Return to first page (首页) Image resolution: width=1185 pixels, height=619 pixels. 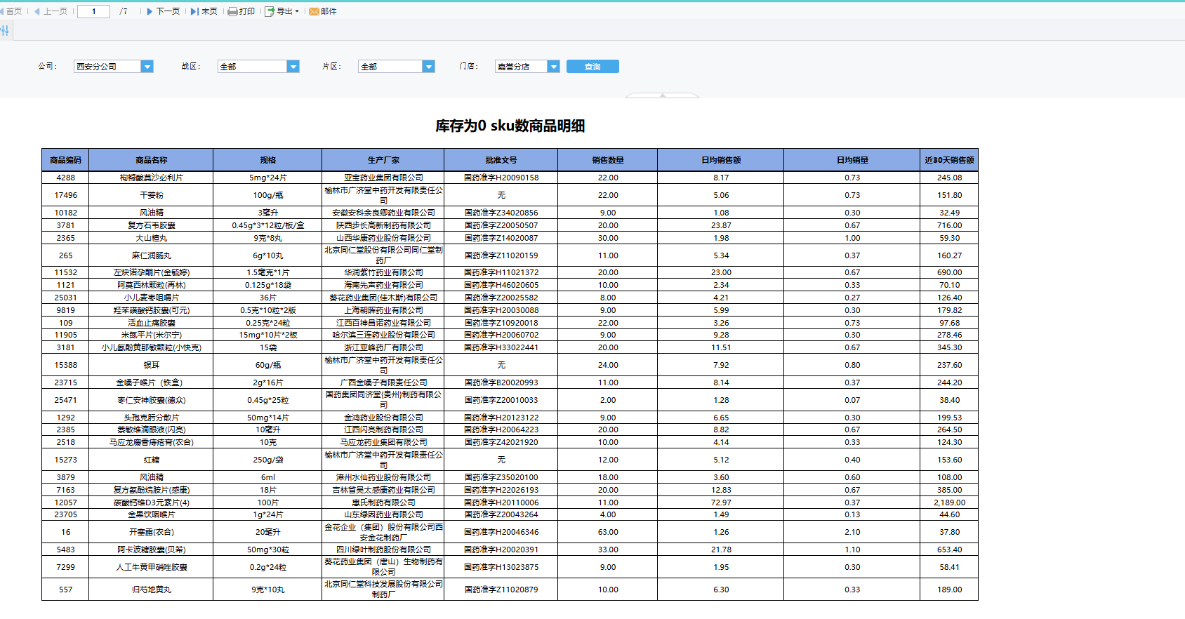pyautogui.click(x=11, y=11)
